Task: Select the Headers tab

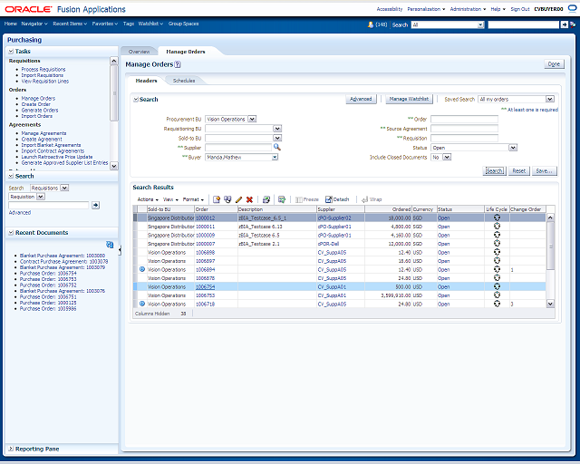Action: point(146,81)
